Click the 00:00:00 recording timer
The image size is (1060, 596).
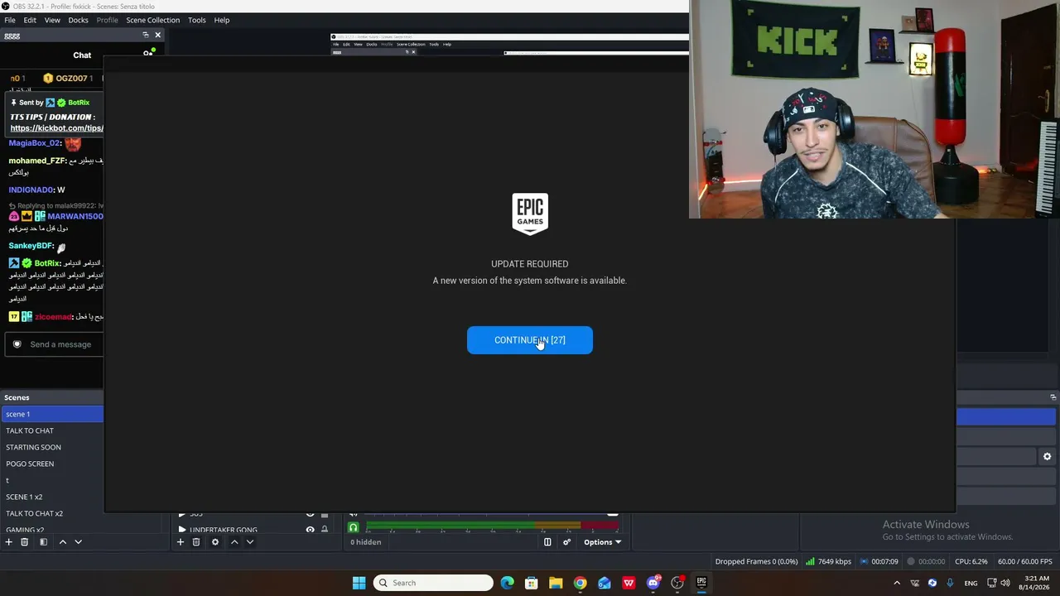tap(927, 561)
